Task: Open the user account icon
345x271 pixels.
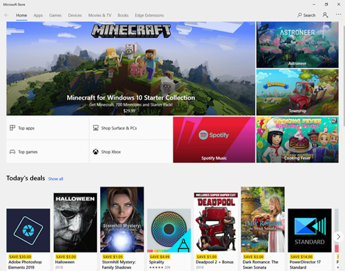Action: coord(325,15)
